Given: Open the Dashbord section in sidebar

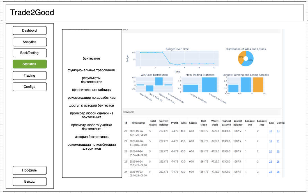Looking at the screenshot, I should 29,30.
